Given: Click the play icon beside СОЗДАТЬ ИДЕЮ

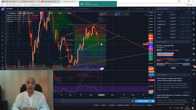Looking at the screenshot, I should point(153,101).
